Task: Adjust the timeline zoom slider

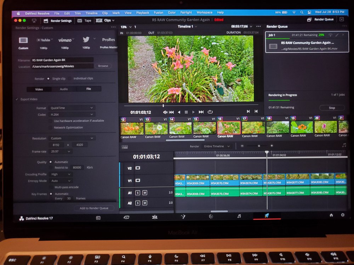Action: tap(259, 146)
